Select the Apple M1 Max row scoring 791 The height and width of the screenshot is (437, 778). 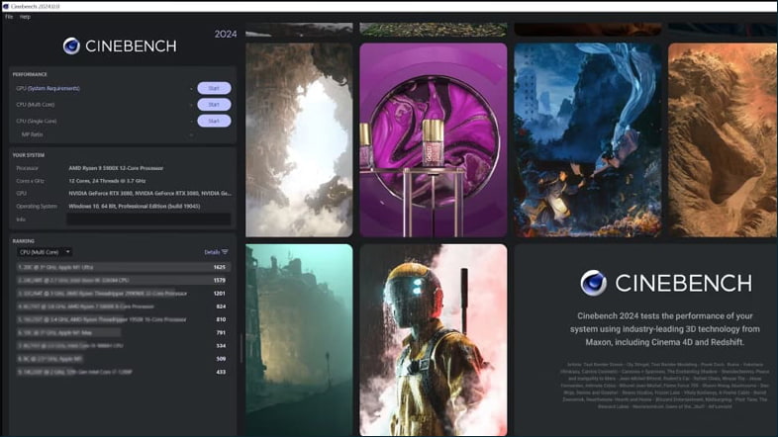coord(123,332)
